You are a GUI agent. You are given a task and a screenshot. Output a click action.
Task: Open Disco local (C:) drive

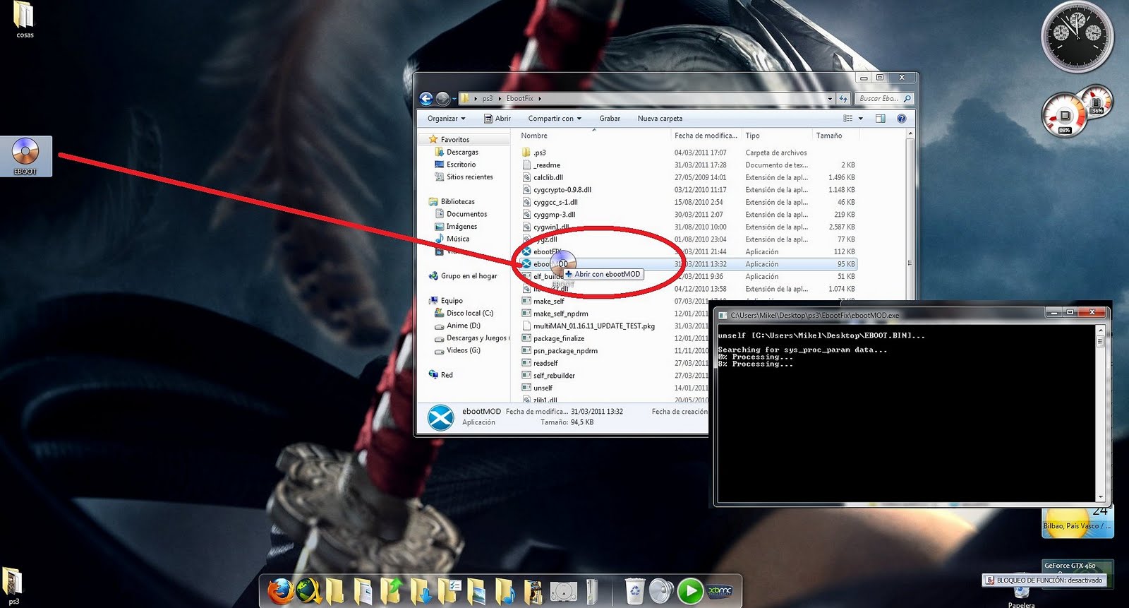tap(469, 313)
